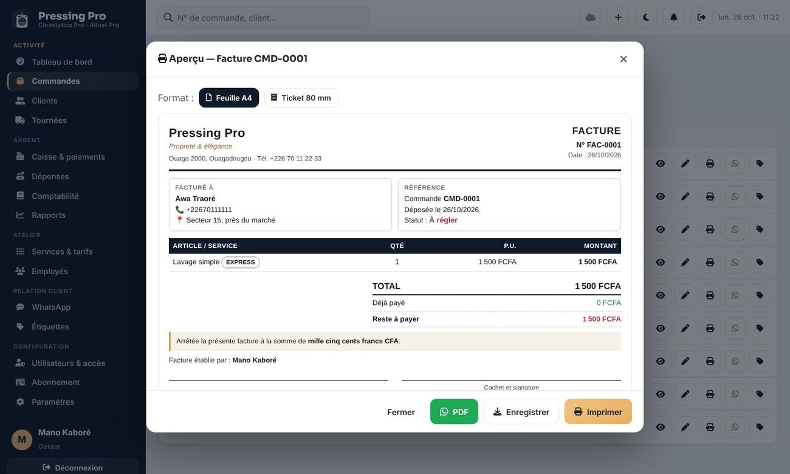Click the Imprimer button
The width and height of the screenshot is (790, 474).
click(x=598, y=412)
